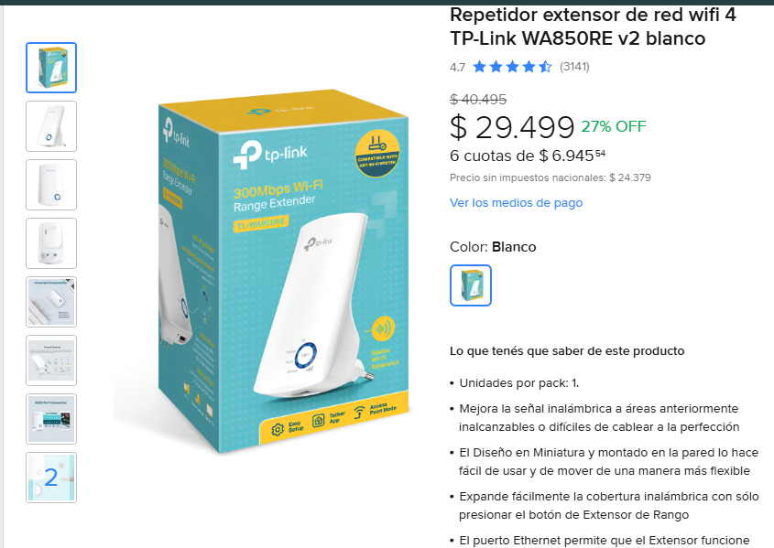The width and height of the screenshot is (774, 548).
Task: Click the half-filled fifth star icon
Action: (545, 67)
